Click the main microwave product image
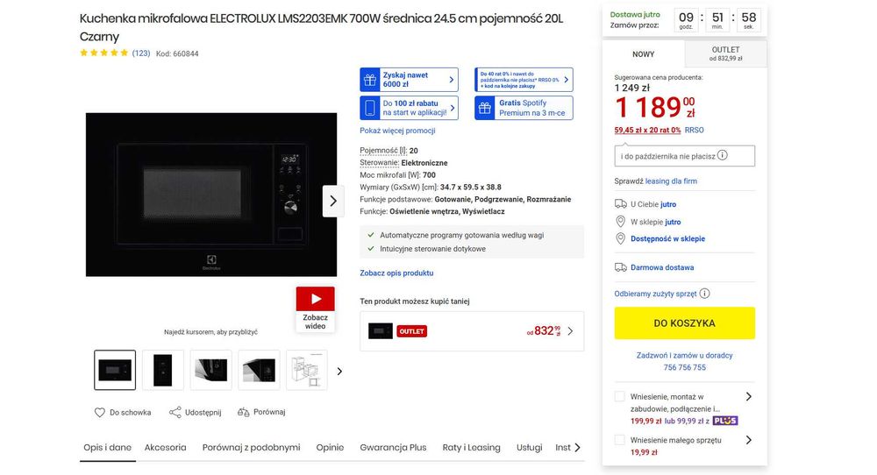The image size is (877, 475). [211, 195]
